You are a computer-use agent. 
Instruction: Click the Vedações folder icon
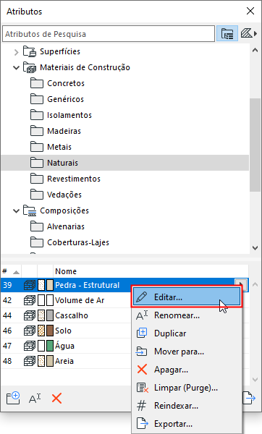coord(37,195)
